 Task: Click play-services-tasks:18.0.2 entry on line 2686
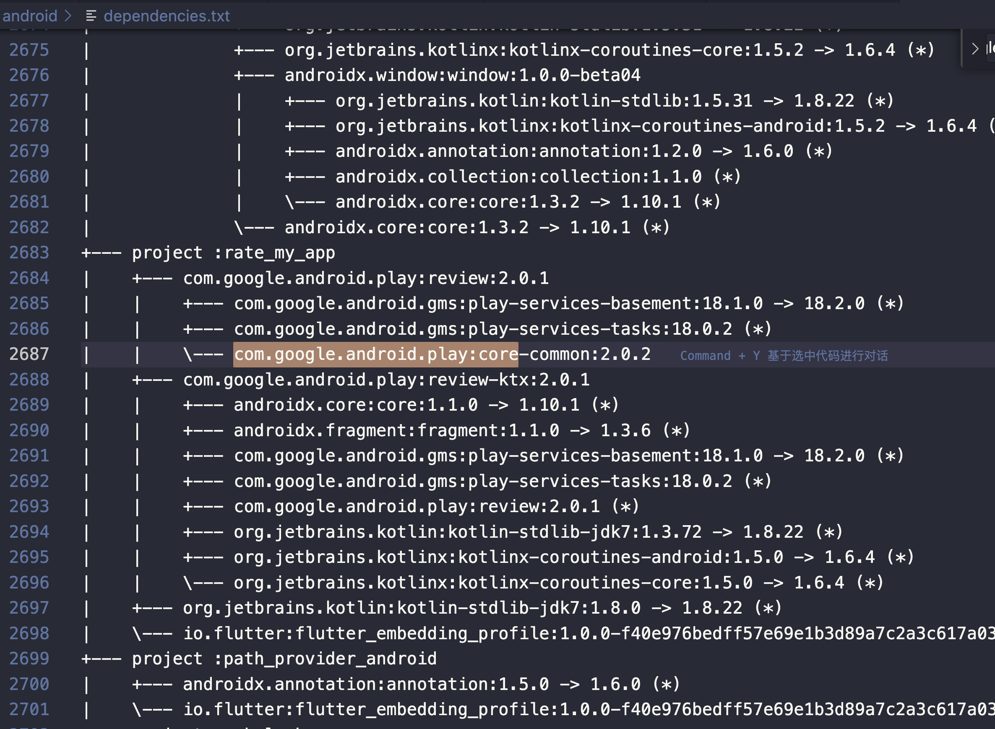coord(503,329)
